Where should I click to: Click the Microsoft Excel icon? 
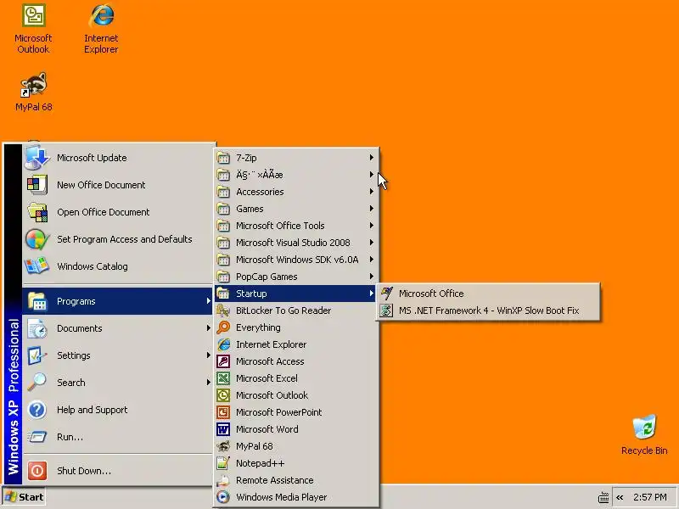click(x=223, y=378)
